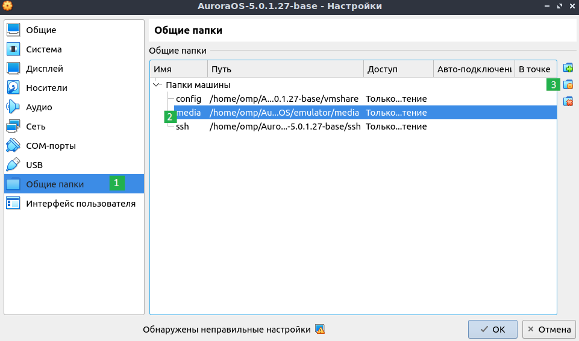Image resolution: width=579 pixels, height=341 pixels.
Task: Select the USB plug icon
Action: point(13,164)
